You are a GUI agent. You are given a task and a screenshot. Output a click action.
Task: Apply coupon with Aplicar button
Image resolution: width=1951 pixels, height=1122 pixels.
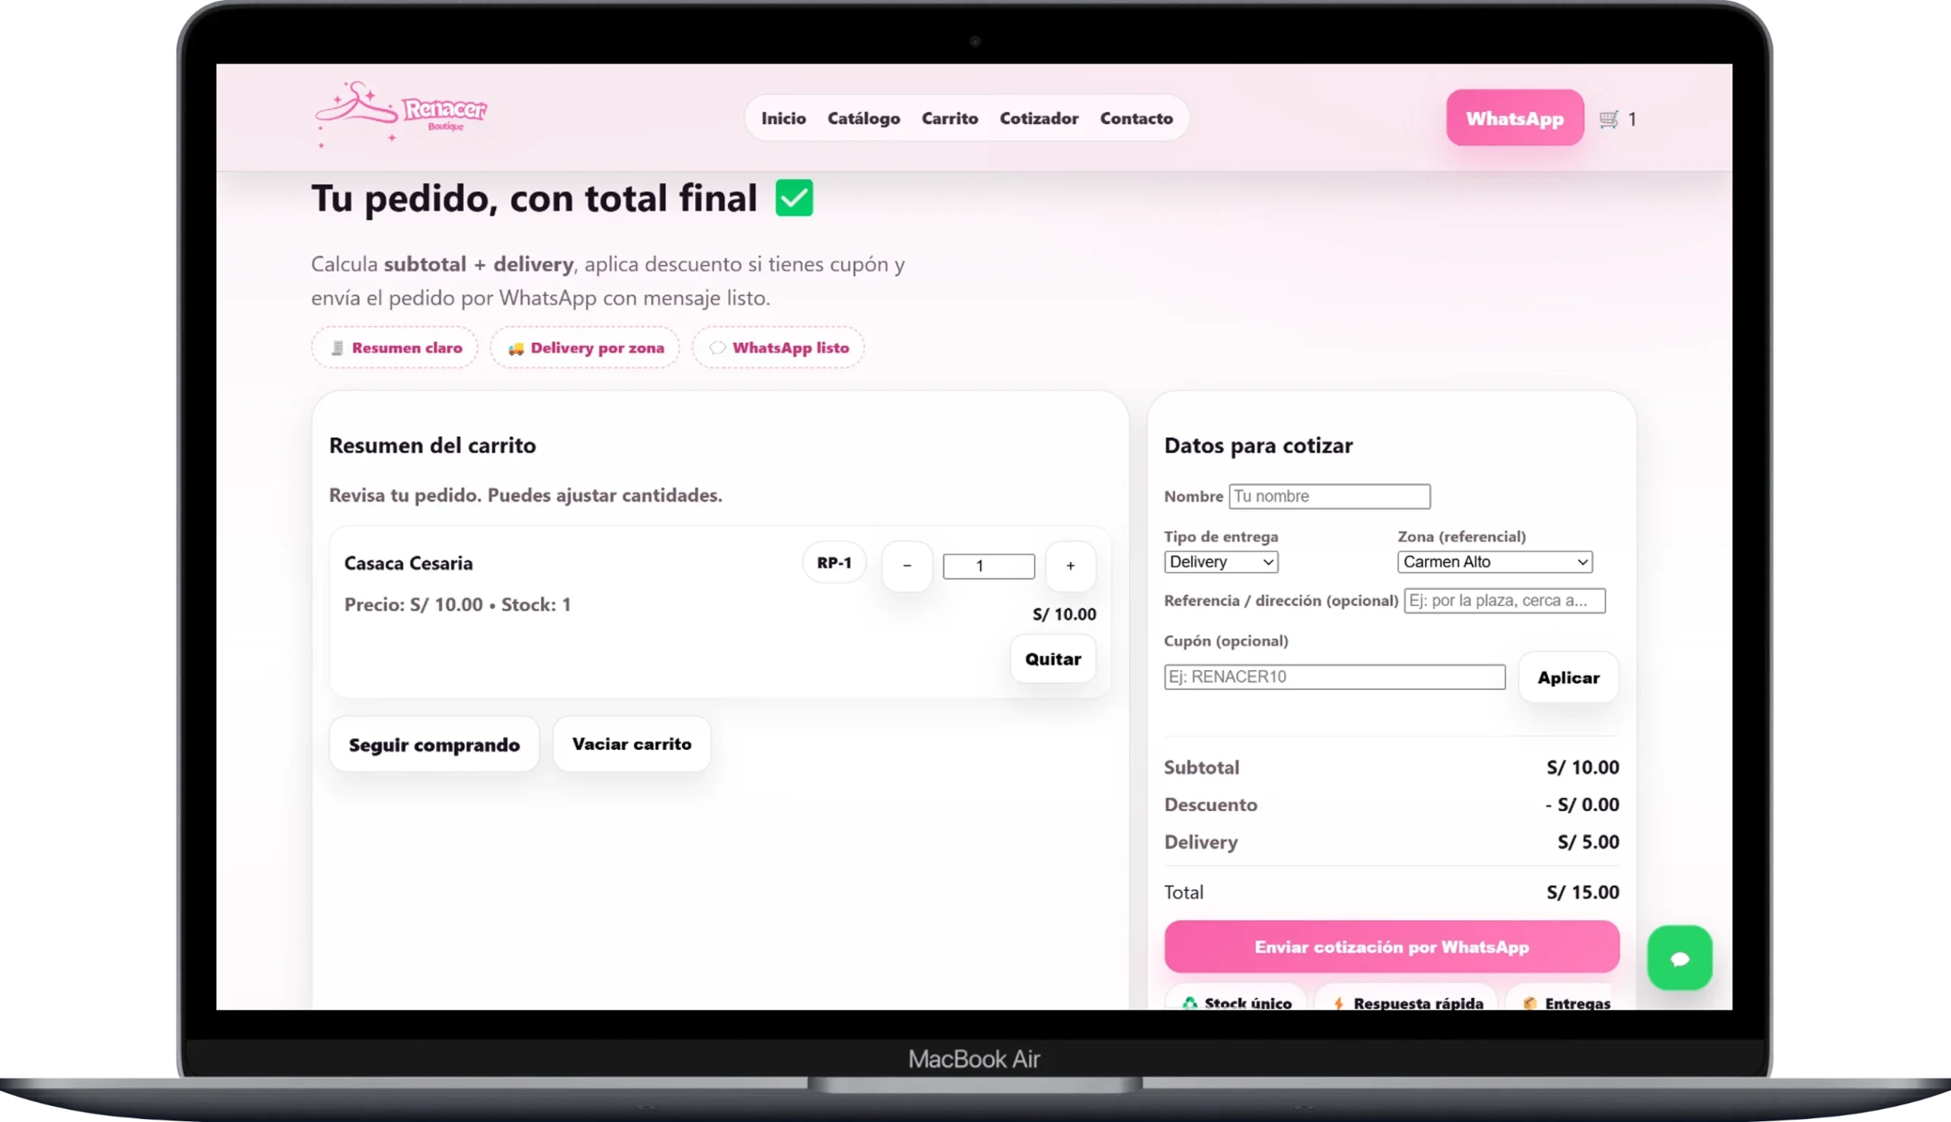click(x=1568, y=678)
